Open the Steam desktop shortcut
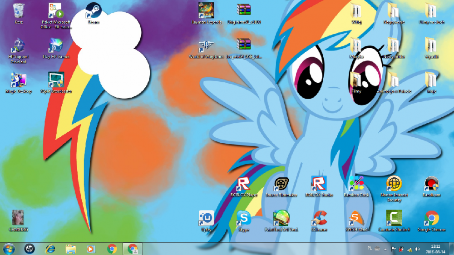The height and width of the screenshot is (255, 454). point(93,11)
